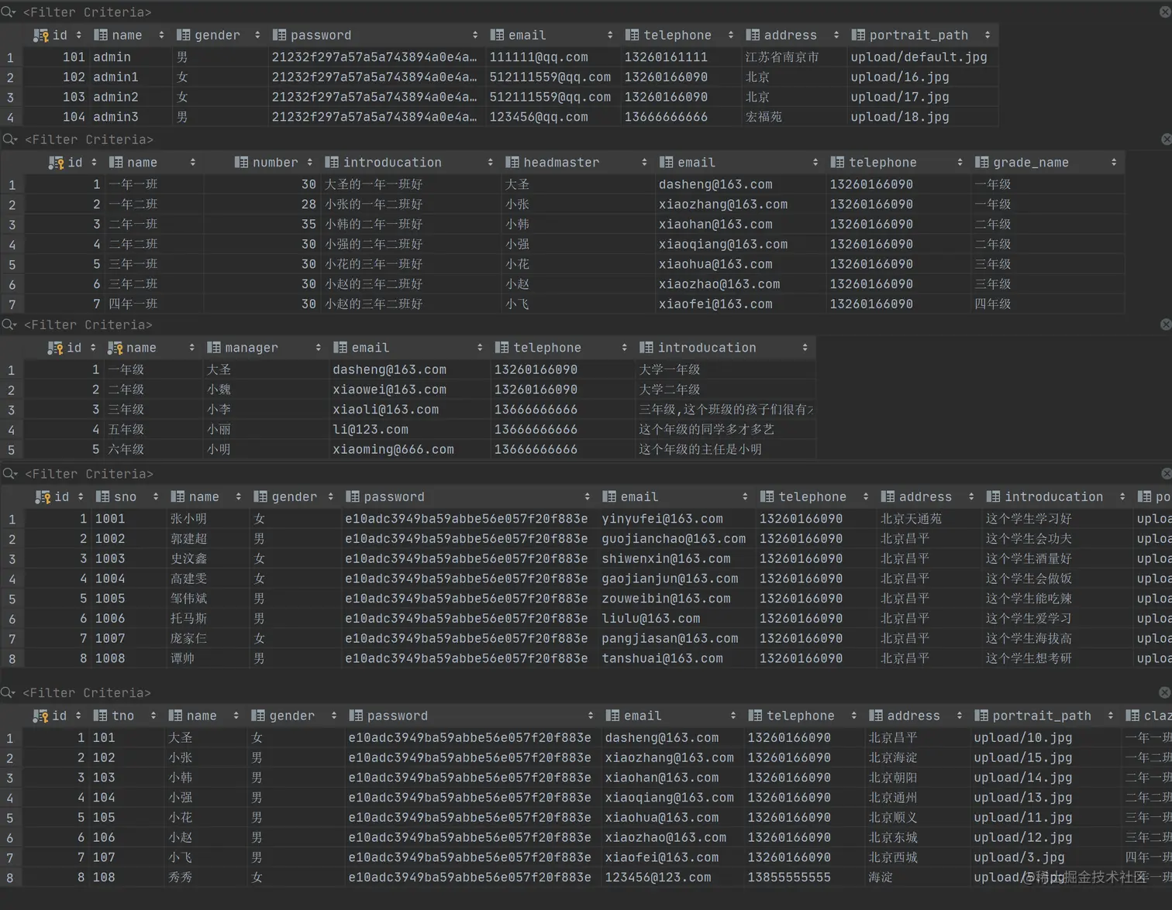This screenshot has width=1172, height=910.
Task: Toggle sort arrows on introducation header in manager table
Action: pos(805,348)
